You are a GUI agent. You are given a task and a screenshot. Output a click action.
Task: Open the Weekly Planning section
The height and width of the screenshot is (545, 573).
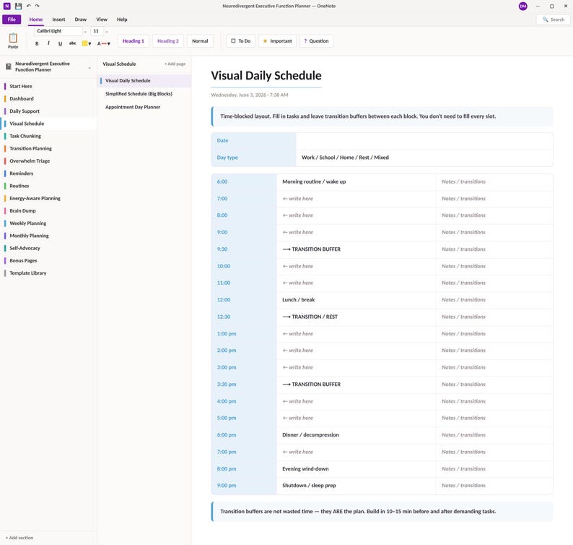(48, 223)
